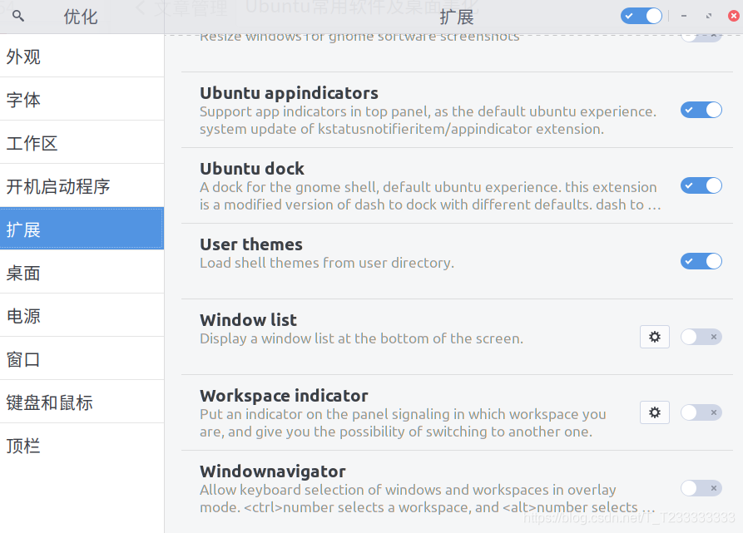
Task: Select 键盘和鼠标 in the sidebar
Action: click(x=82, y=402)
